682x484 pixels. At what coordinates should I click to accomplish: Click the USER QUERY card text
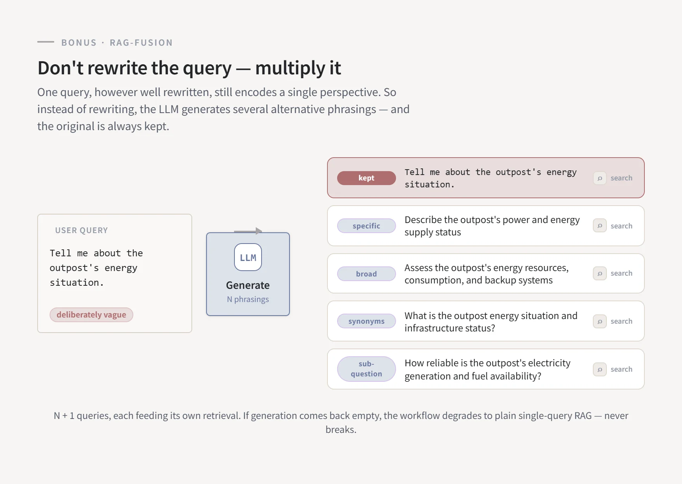96,268
